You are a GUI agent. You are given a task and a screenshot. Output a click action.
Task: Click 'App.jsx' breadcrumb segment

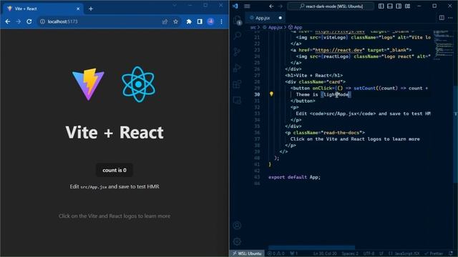275,27
